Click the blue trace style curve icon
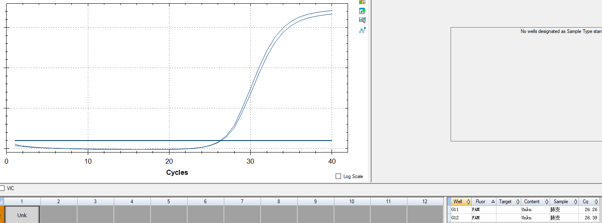The height and width of the screenshot is (223, 602). click(362, 30)
